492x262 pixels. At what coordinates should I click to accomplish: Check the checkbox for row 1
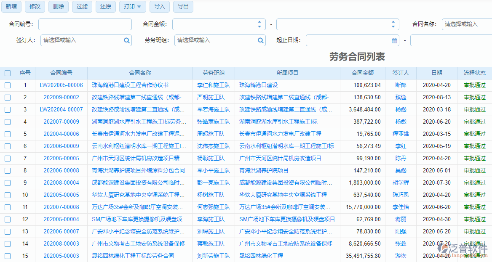[8, 85]
